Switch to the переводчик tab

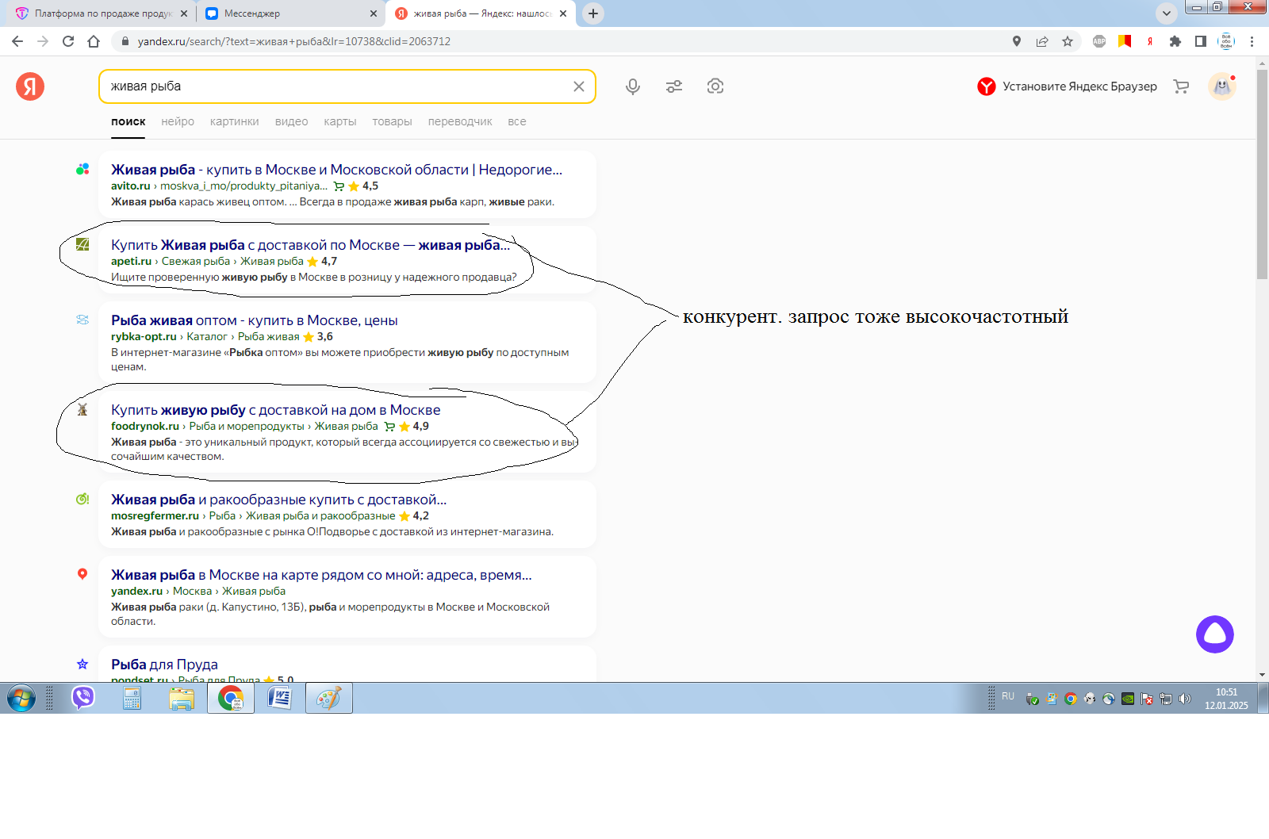tap(460, 121)
